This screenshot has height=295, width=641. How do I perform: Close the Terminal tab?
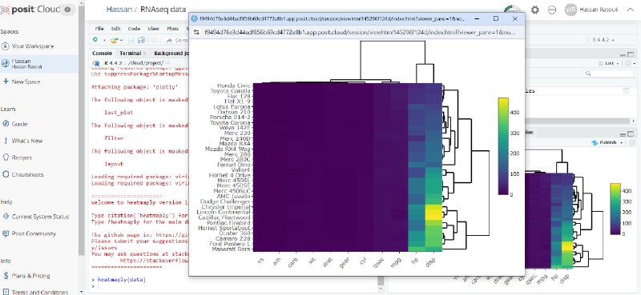pyautogui.click(x=144, y=54)
